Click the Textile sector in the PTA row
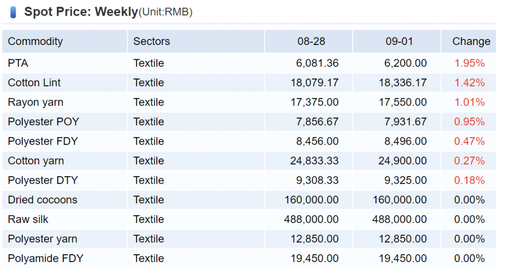This screenshot has width=506, height=272. [148, 63]
